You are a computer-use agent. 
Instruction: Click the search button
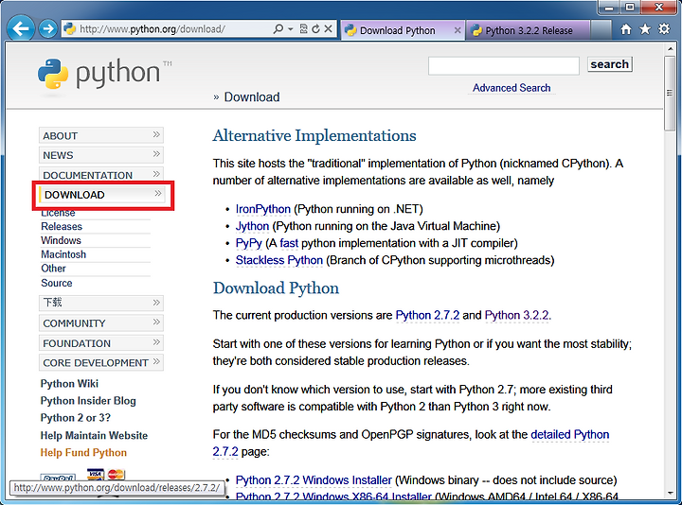(609, 64)
